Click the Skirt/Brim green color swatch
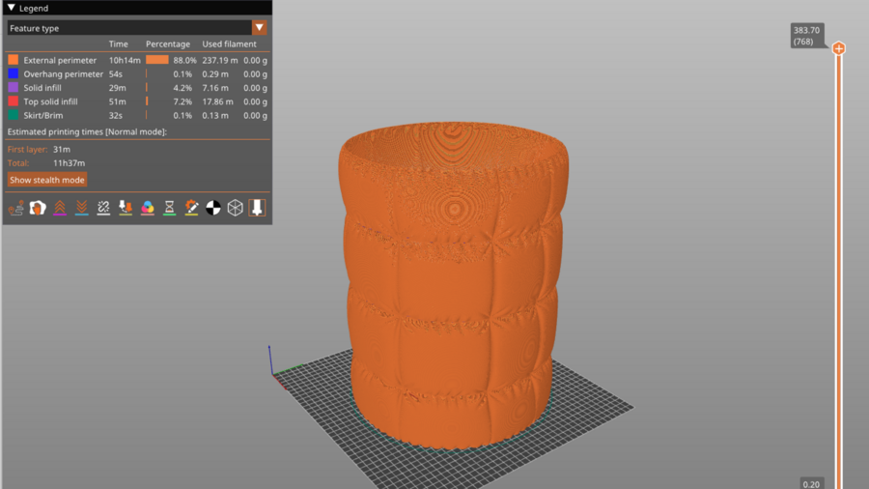Image resolution: width=869 pixels, height=489 pixels. 14,115
